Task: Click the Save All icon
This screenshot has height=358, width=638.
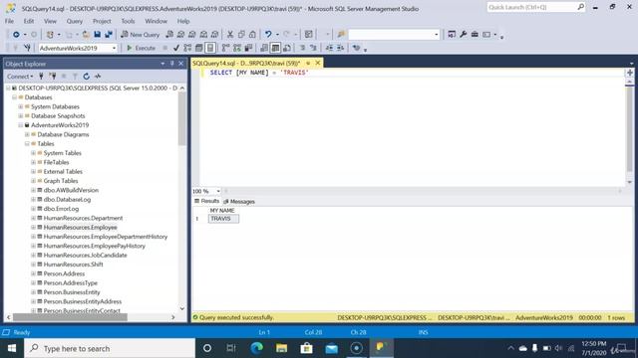Action: [109, 35]
